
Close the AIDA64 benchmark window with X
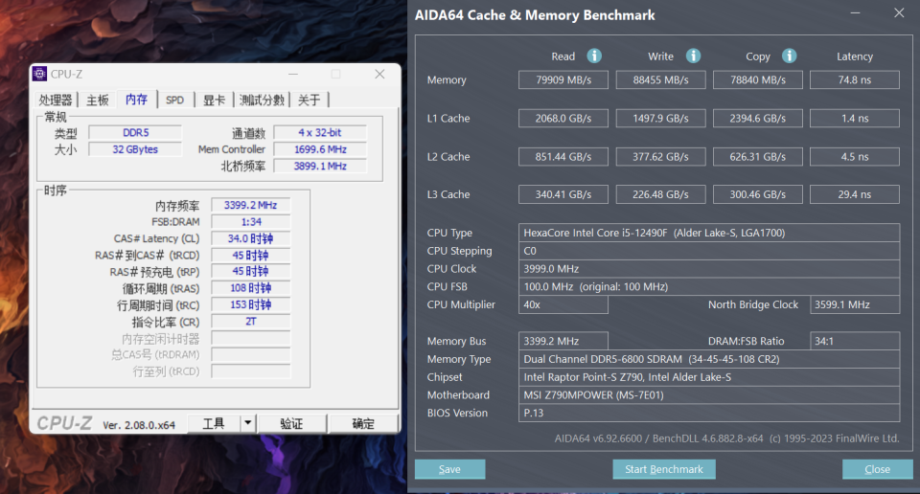point(899,12)
